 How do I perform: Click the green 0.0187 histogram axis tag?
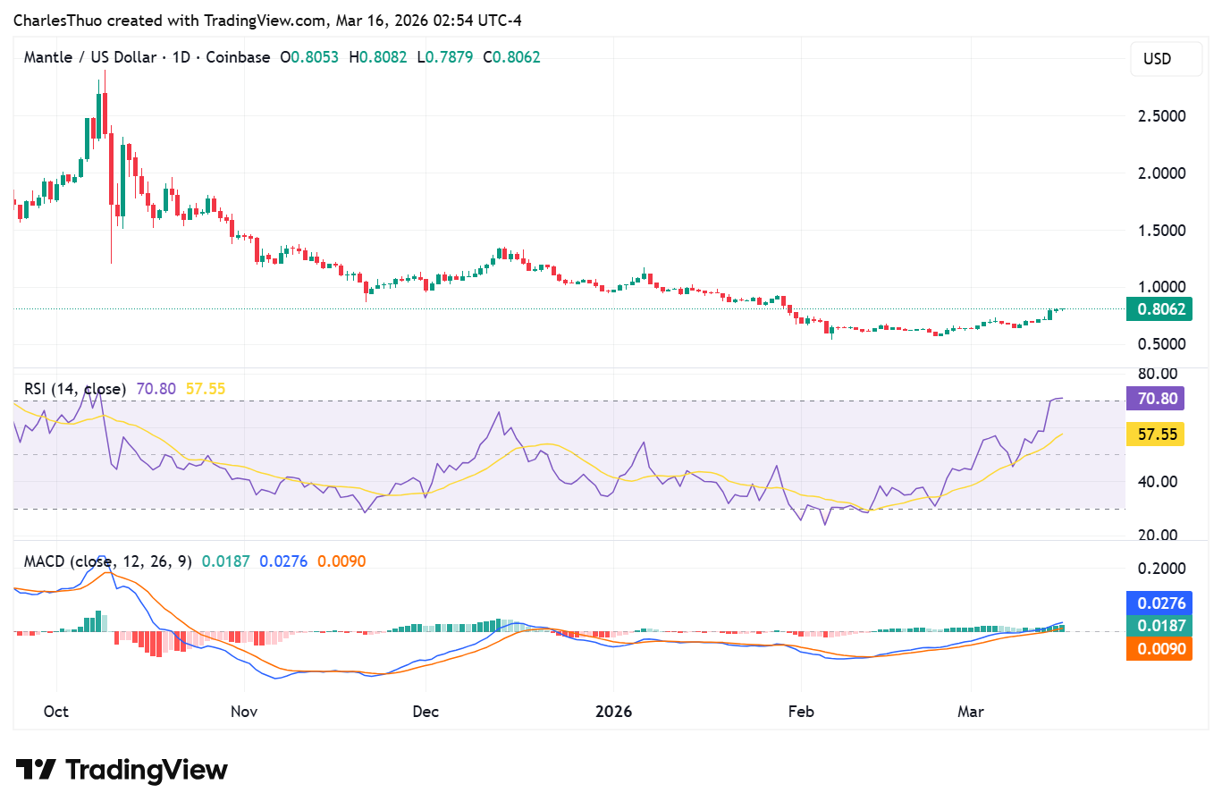click(1160, 626)
